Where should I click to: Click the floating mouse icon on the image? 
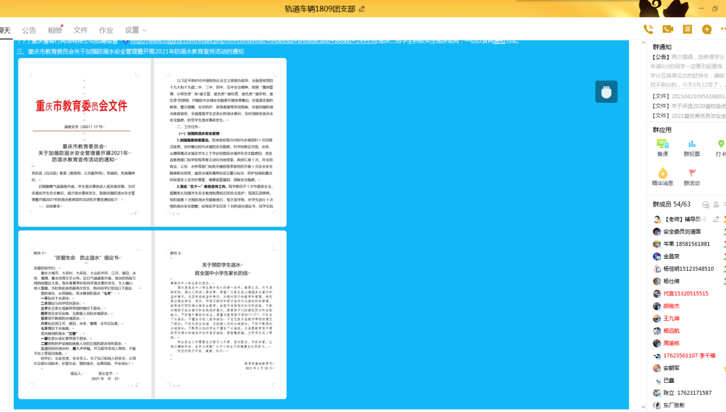[x=606, y=92]
